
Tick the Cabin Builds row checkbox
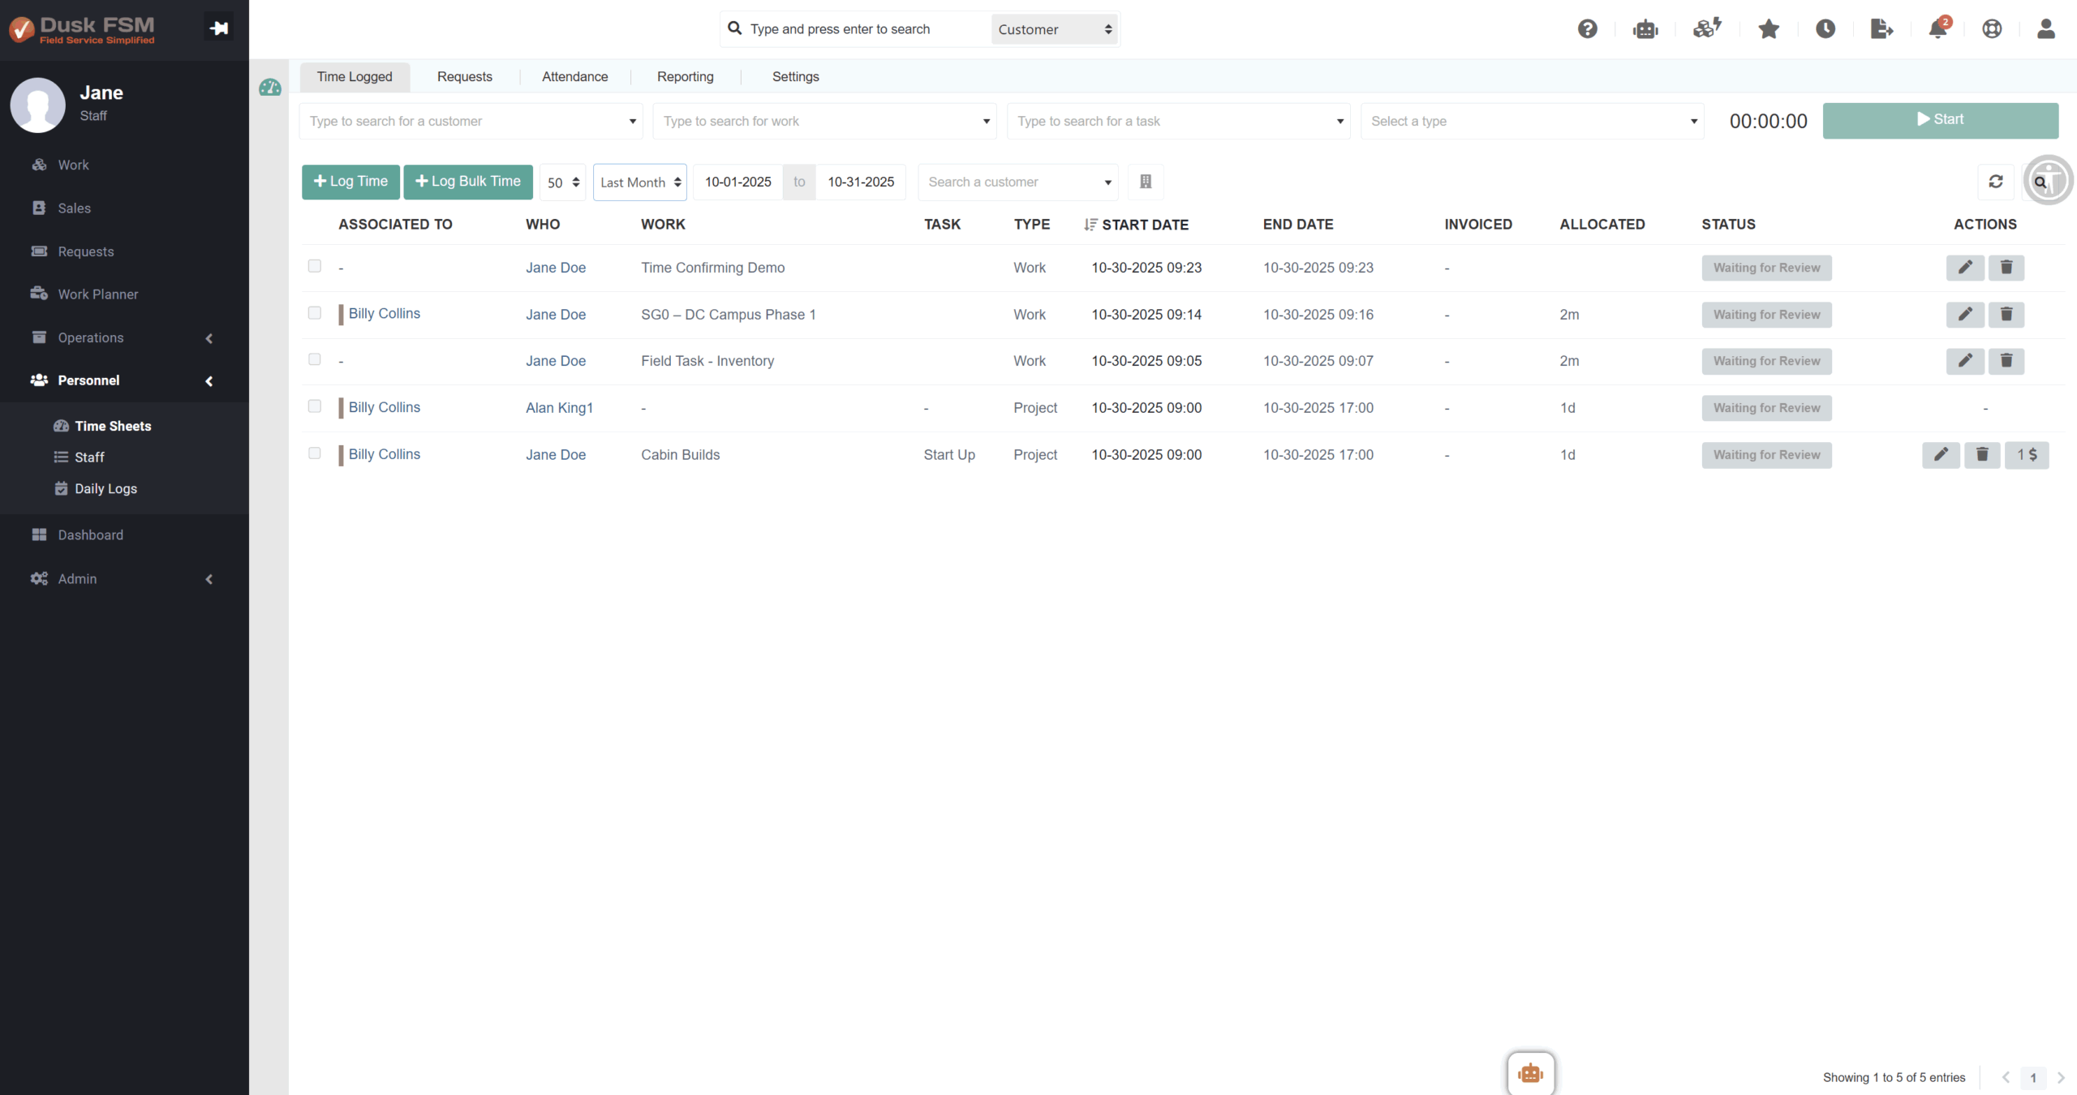315,453
